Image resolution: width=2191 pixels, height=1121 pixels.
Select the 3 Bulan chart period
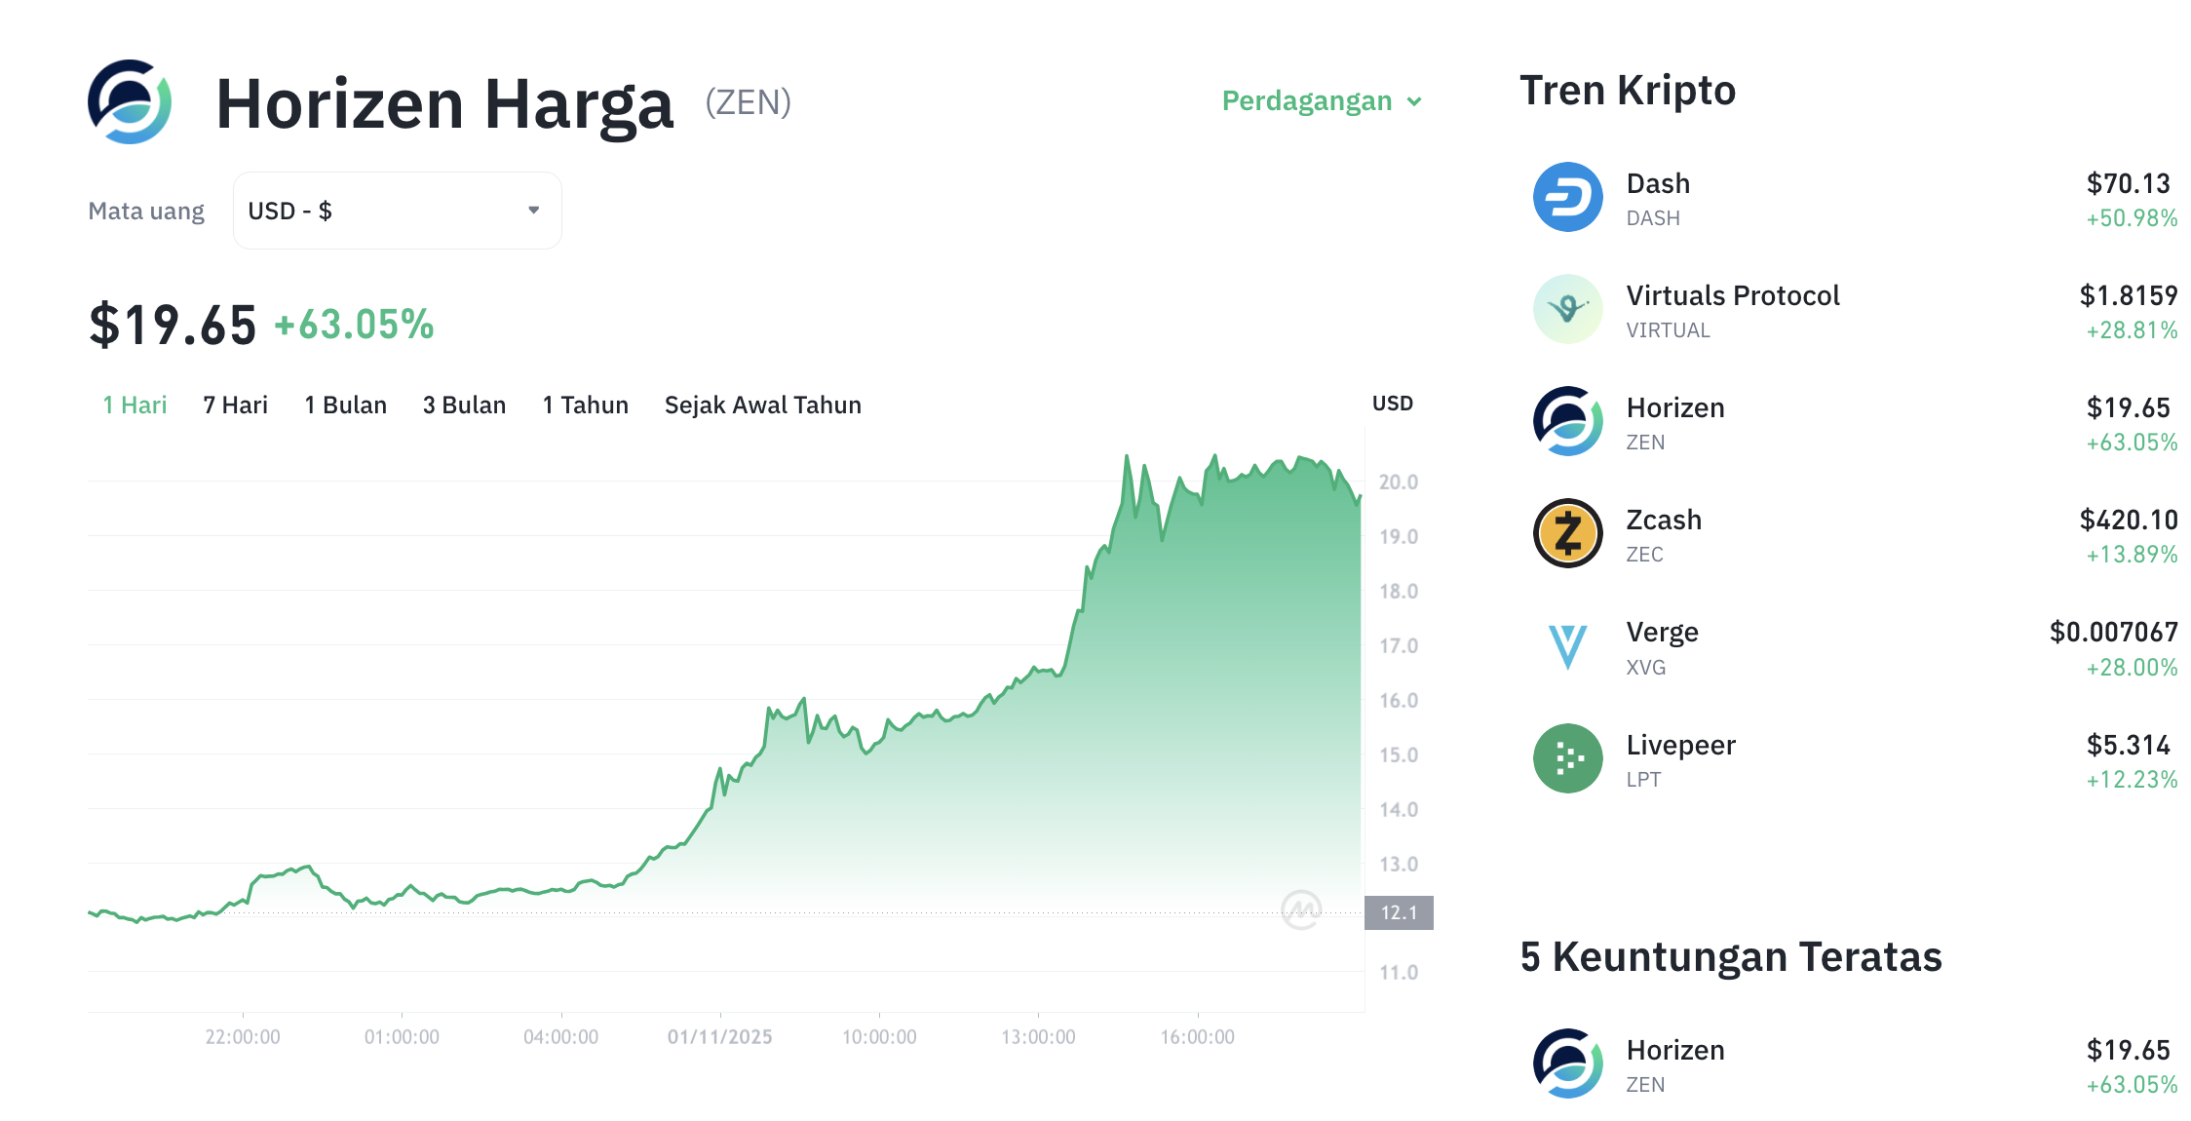(x=465, y=405)
